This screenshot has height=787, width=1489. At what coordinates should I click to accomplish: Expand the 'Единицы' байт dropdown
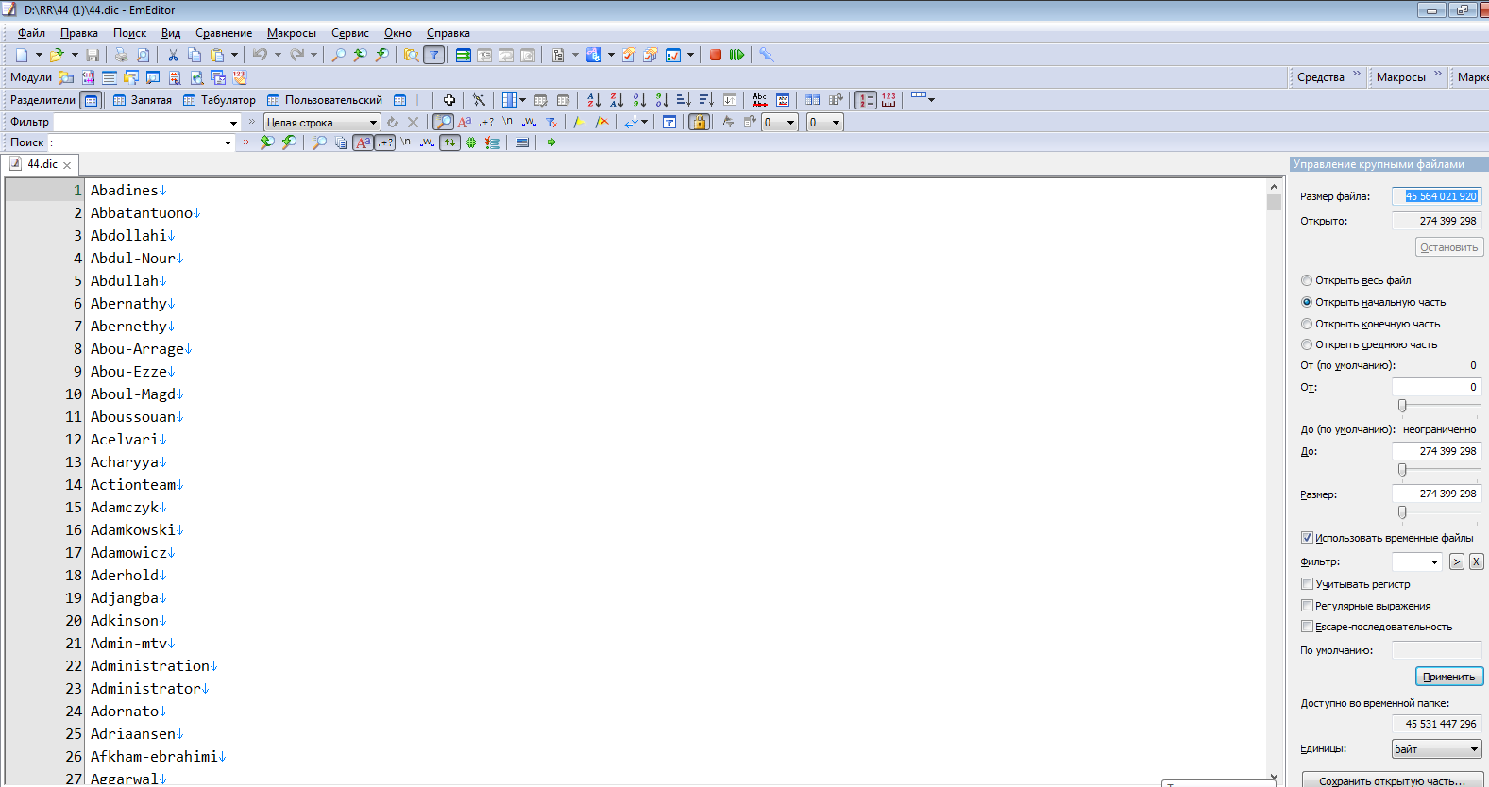(1473, 749)
